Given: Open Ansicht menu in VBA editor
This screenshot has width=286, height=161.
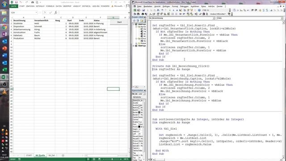Looking at the screenshot, I should [x=157, y=6].
